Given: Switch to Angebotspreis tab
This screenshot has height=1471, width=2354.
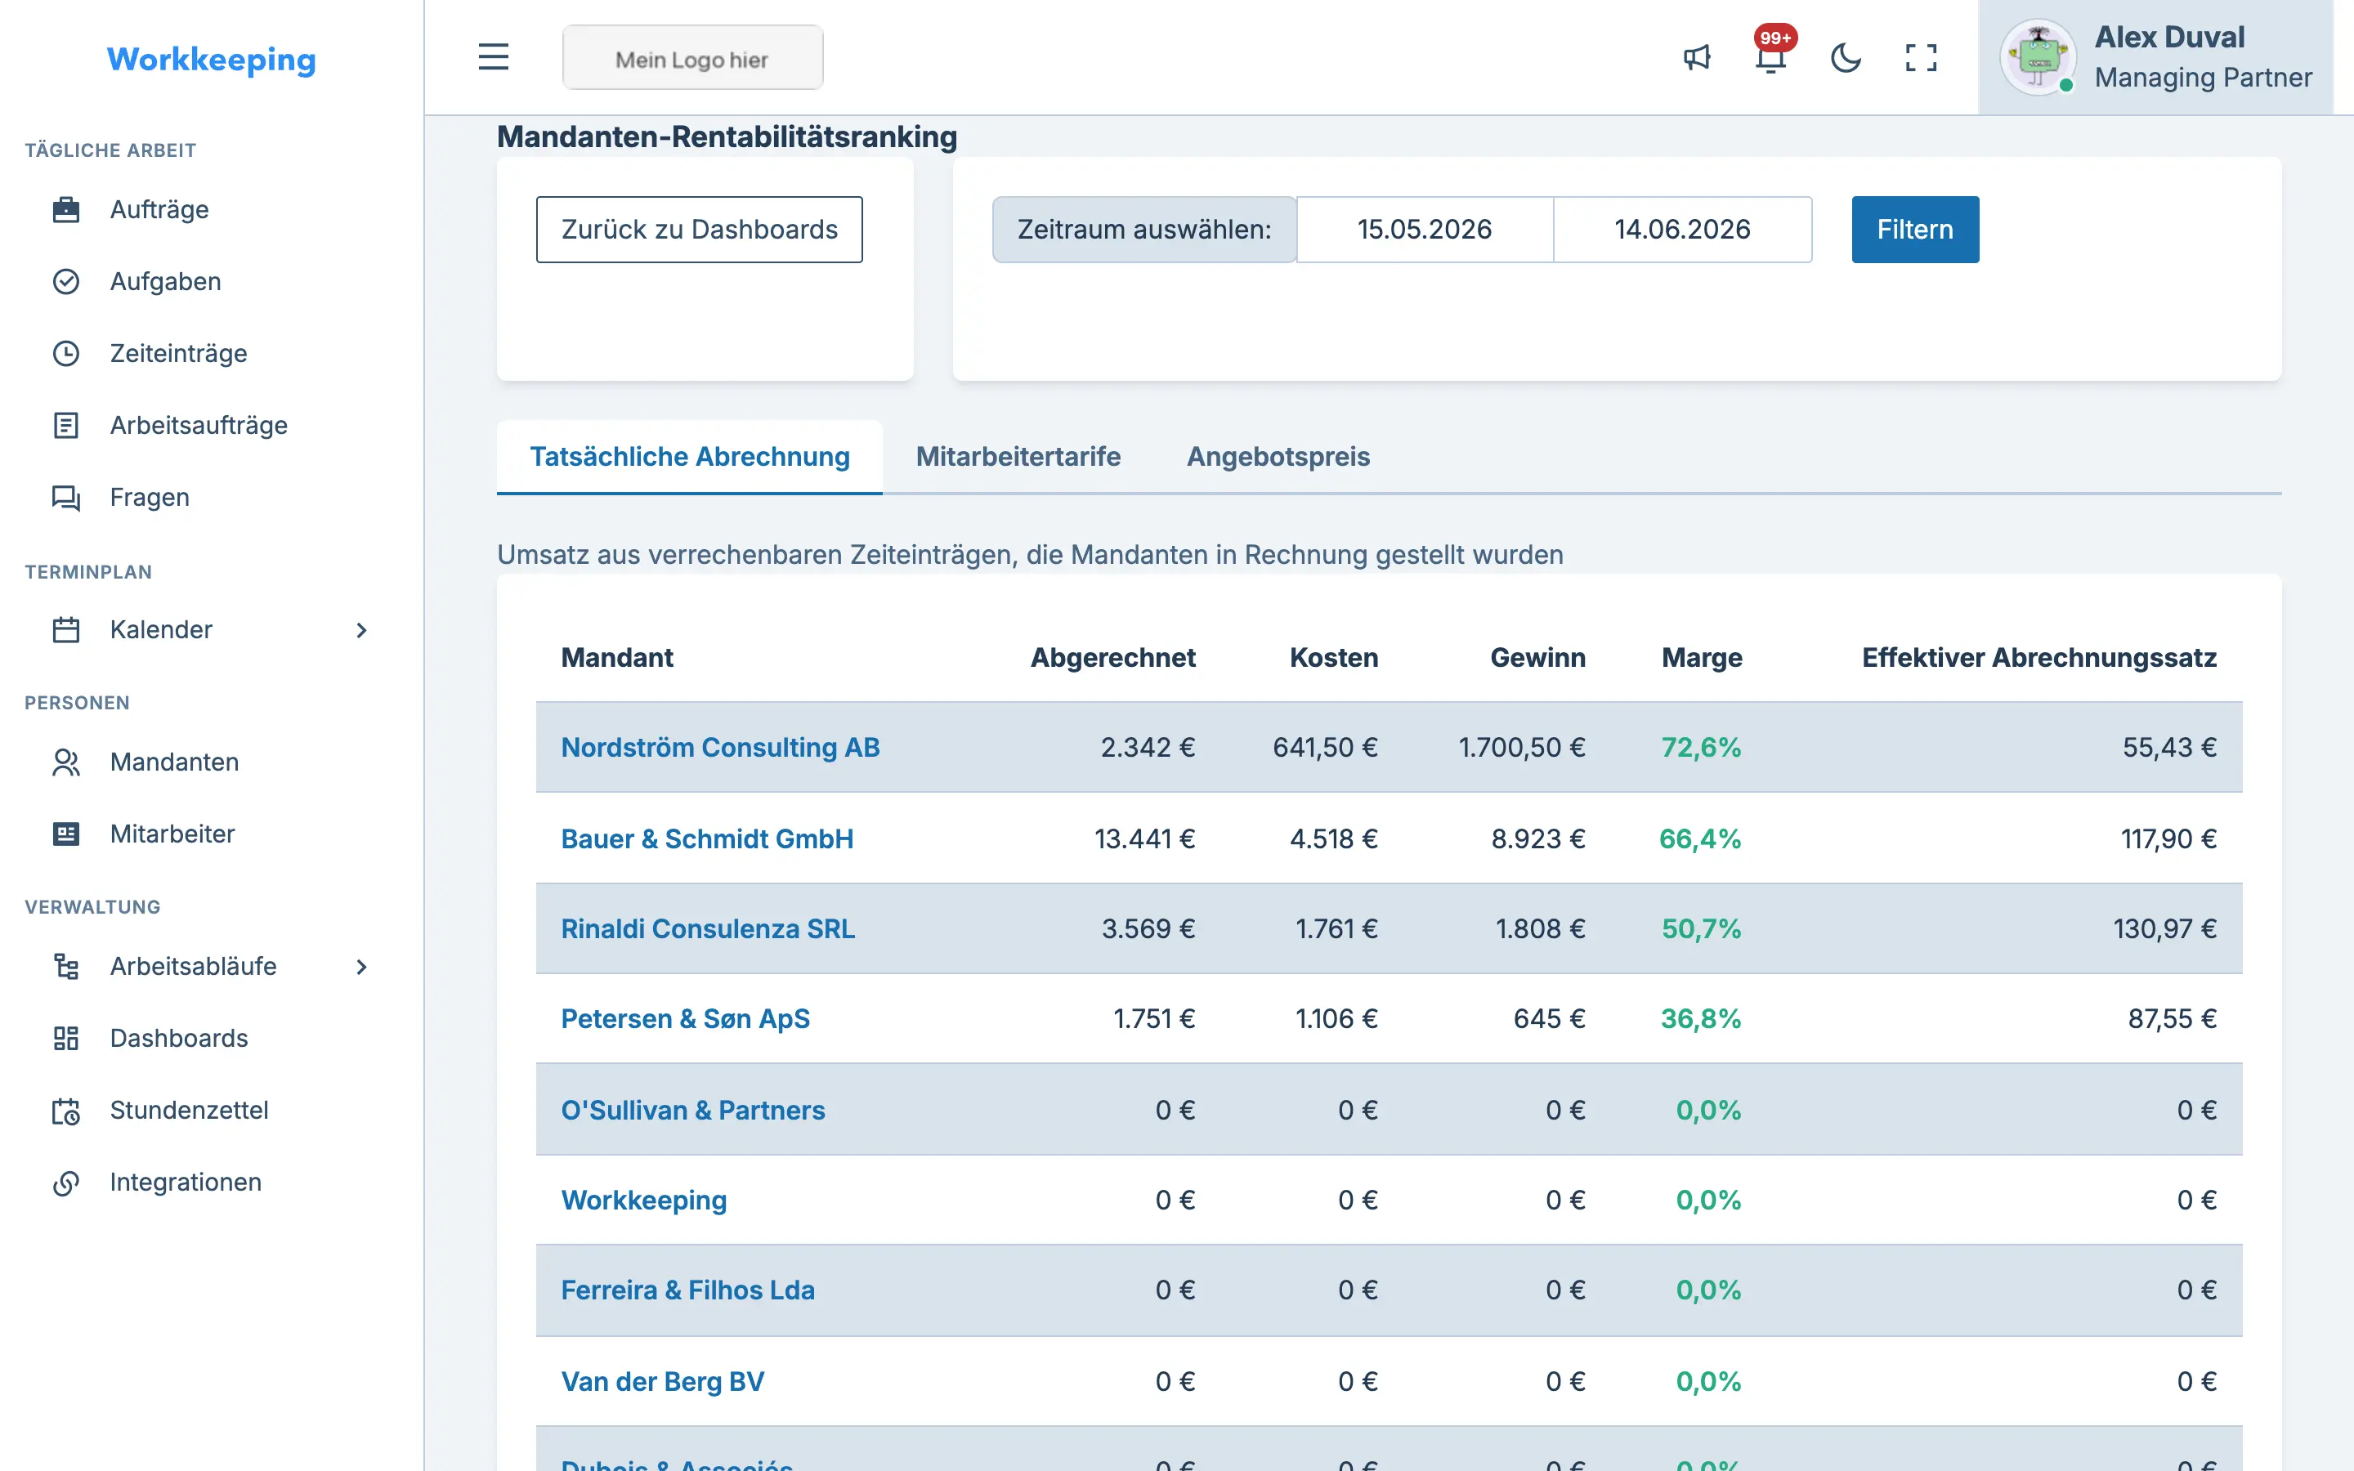Looking at the screenshot, I should (1278, 456).
